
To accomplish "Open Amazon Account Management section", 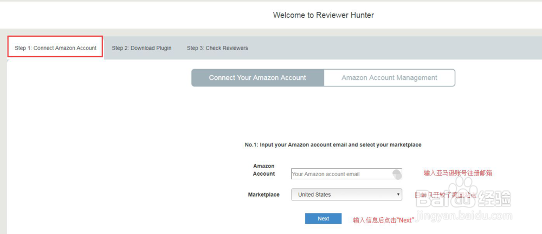I will pyautogui.click(x=389, y=78).
